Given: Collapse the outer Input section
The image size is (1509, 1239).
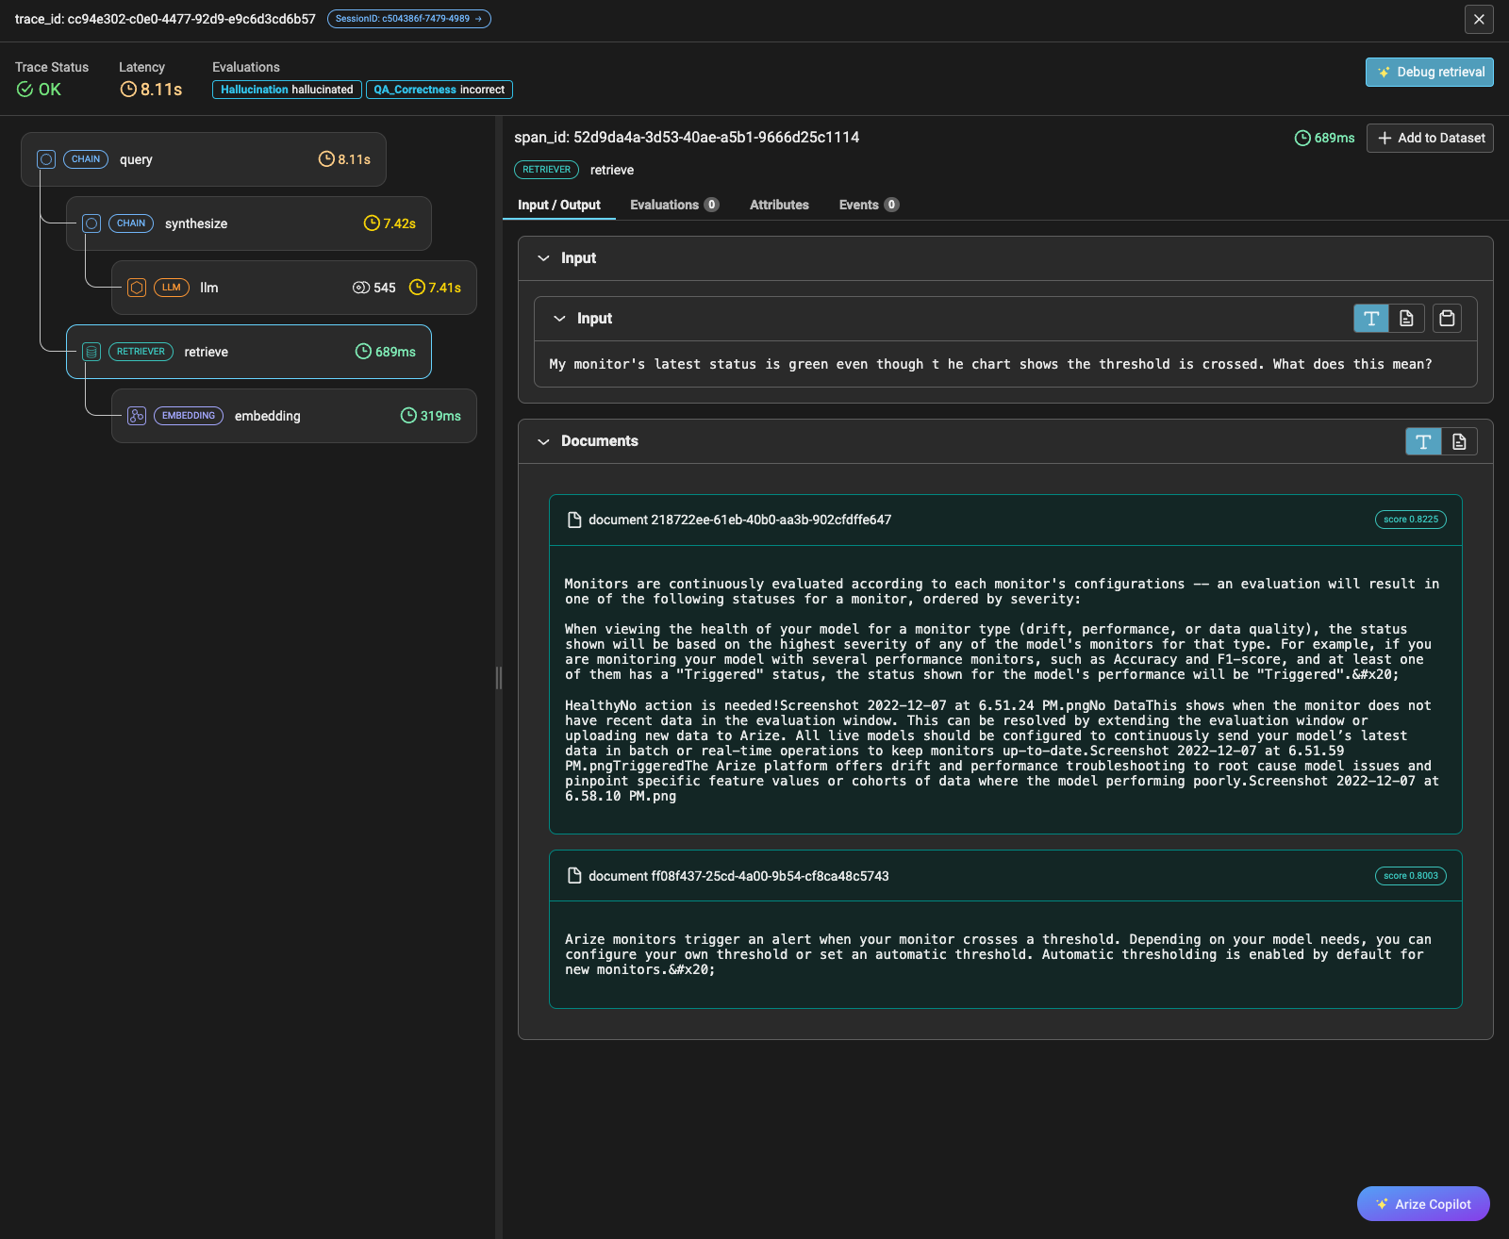Looking at the screenshot, I should (x=543, y=257).
